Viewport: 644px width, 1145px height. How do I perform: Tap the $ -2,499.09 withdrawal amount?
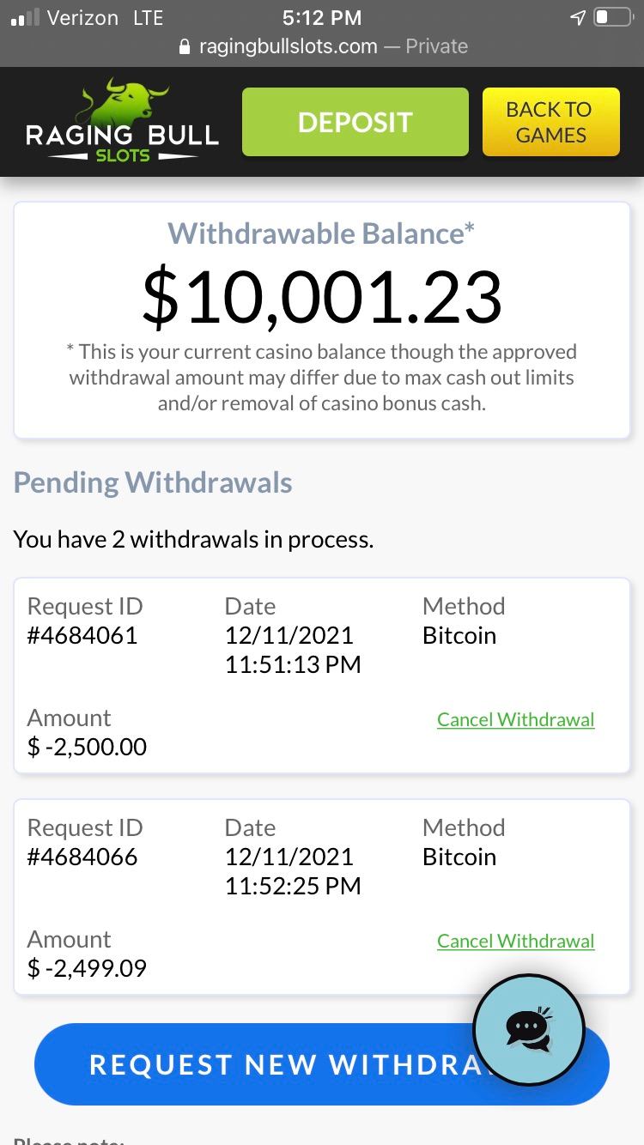87,968
